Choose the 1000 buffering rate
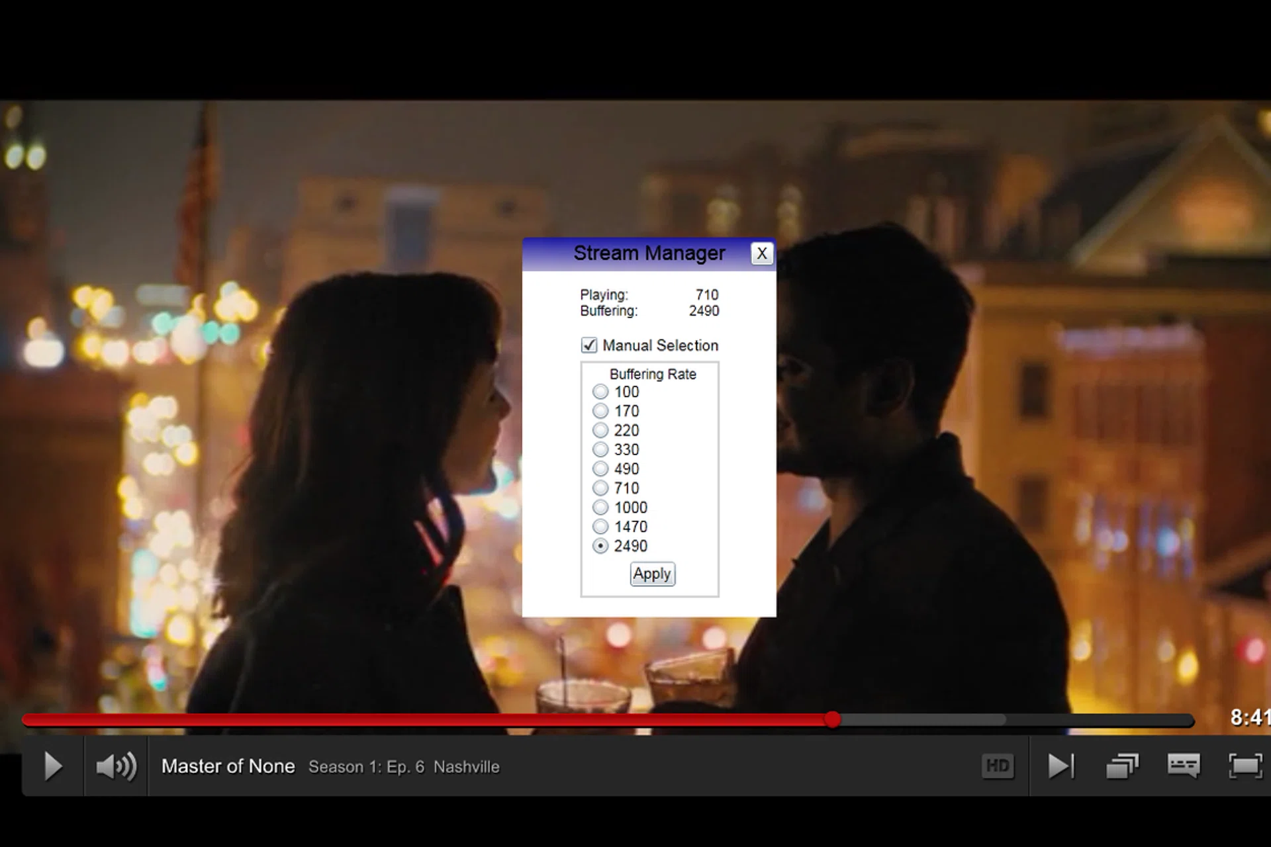 coord(600,508)
